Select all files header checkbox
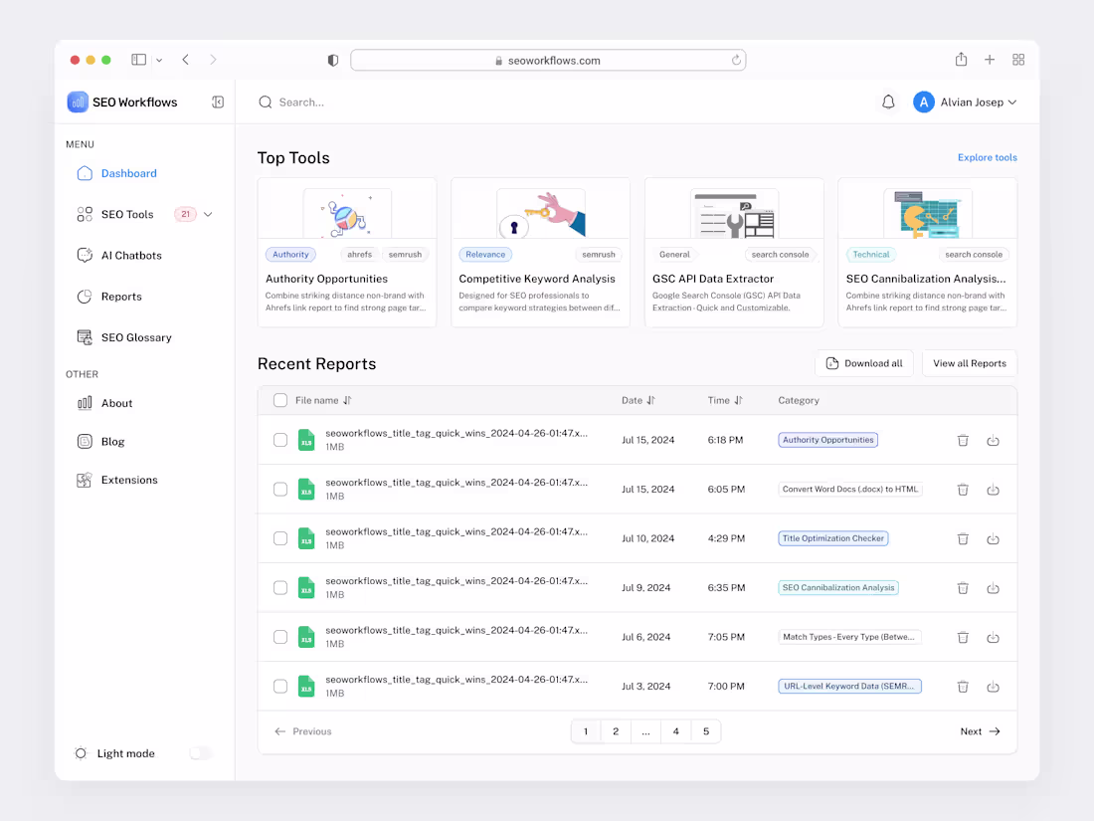The width and height of the screenshot is (1094, 821). pyautogui.click(x=280, y=400)
